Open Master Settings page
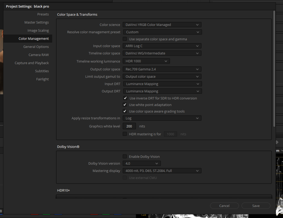This screenshot has height=218, width=283. click(x=36, y=22)
